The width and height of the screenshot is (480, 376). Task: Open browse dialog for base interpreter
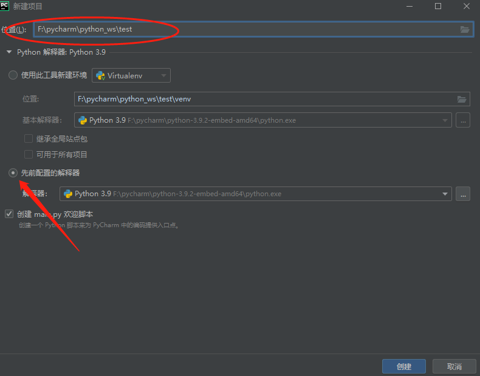click(x=463, y=120)
